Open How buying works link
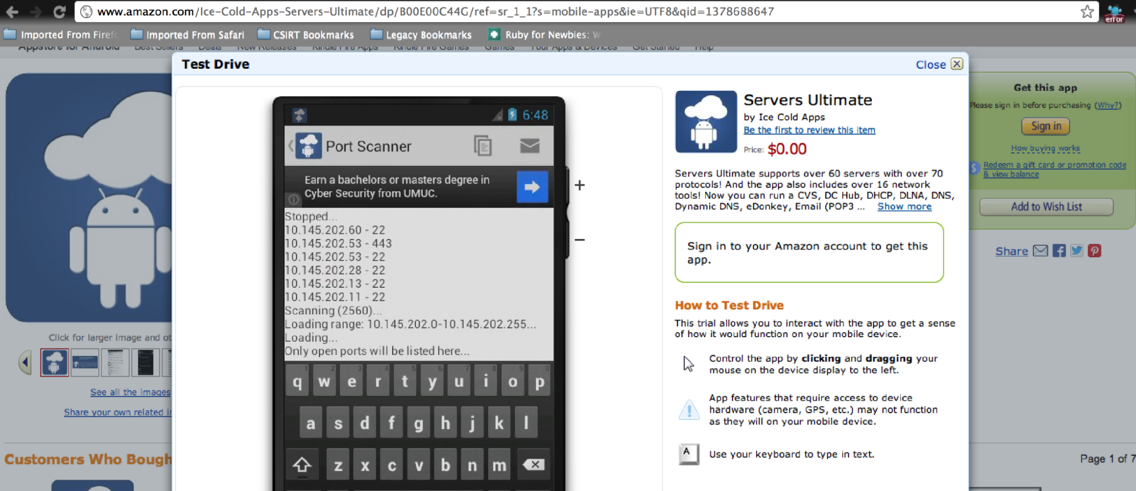This screenshot has height=491, width=1136. coord(1046,149)
